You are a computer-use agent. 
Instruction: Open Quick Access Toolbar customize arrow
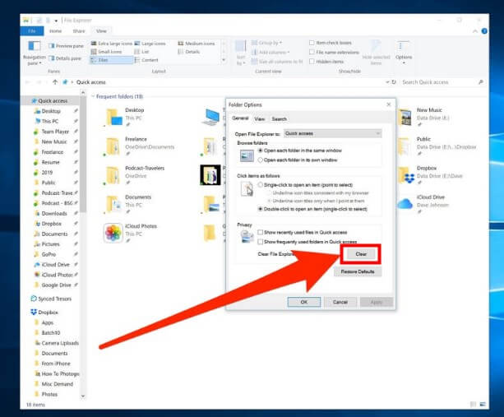[56, 21]
